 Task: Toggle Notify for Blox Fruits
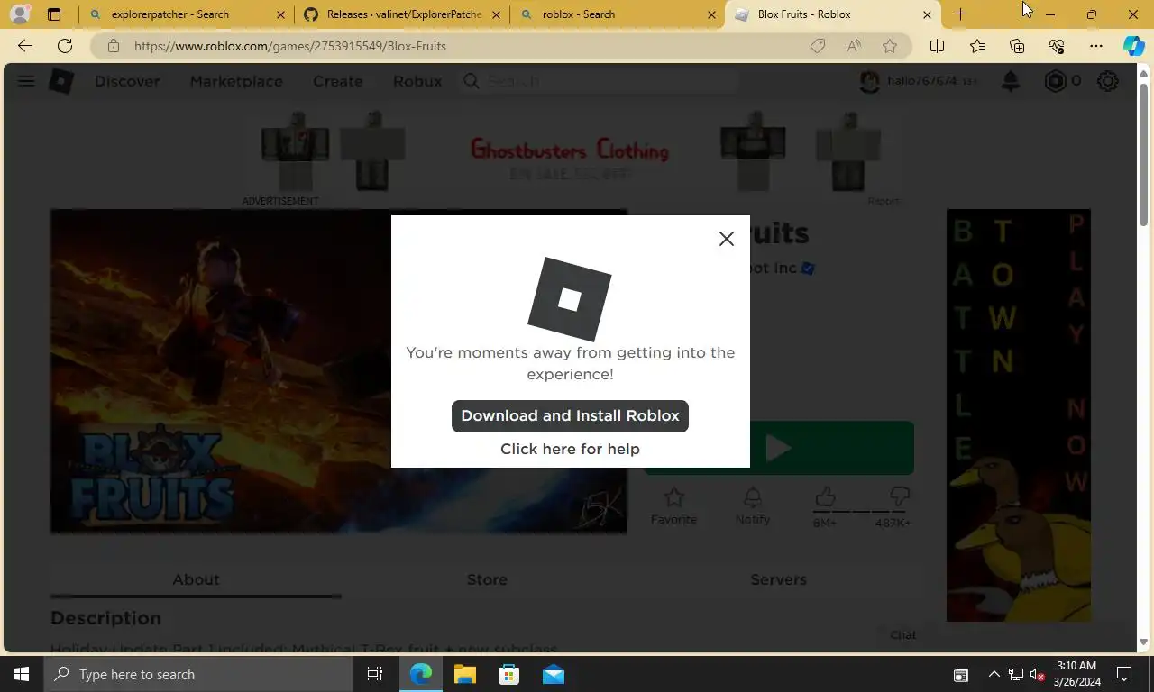coord(753,506)
